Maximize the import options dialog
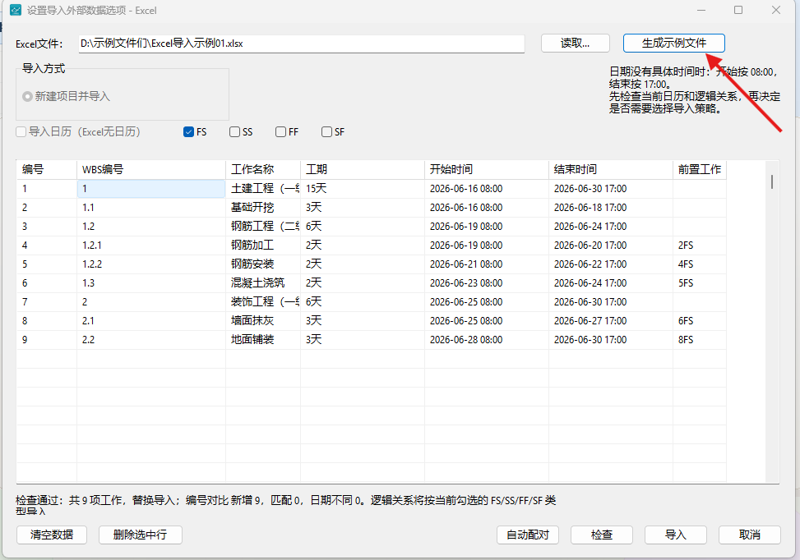The height and width of the screenshot is (560, 800). [738, 10]
